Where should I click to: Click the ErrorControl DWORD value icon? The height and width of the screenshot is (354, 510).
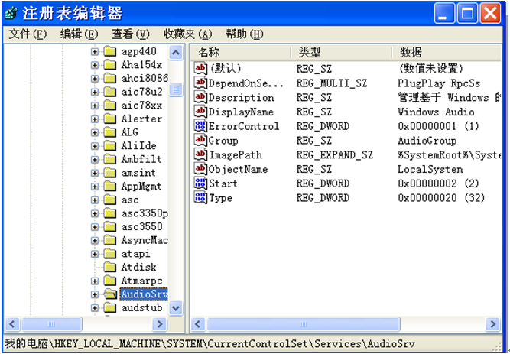coord(201,126)
